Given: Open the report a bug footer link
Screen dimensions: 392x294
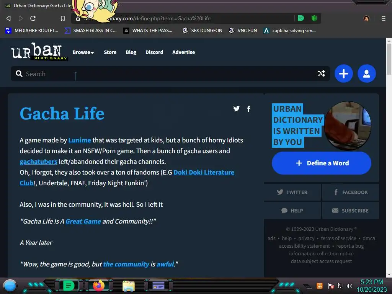Looking at the screenshot, I should (350, 246).
